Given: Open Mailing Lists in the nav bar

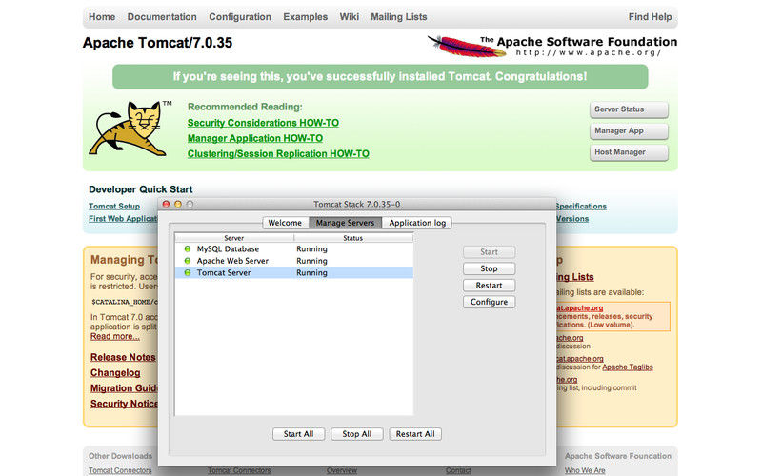Looking at the screenshot, I should click(398, 17).
